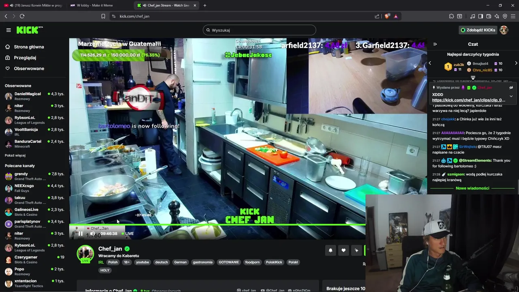The image size is (519, 292).
Task: Toggle the browser sidebar panel
Action: [480, 16]
